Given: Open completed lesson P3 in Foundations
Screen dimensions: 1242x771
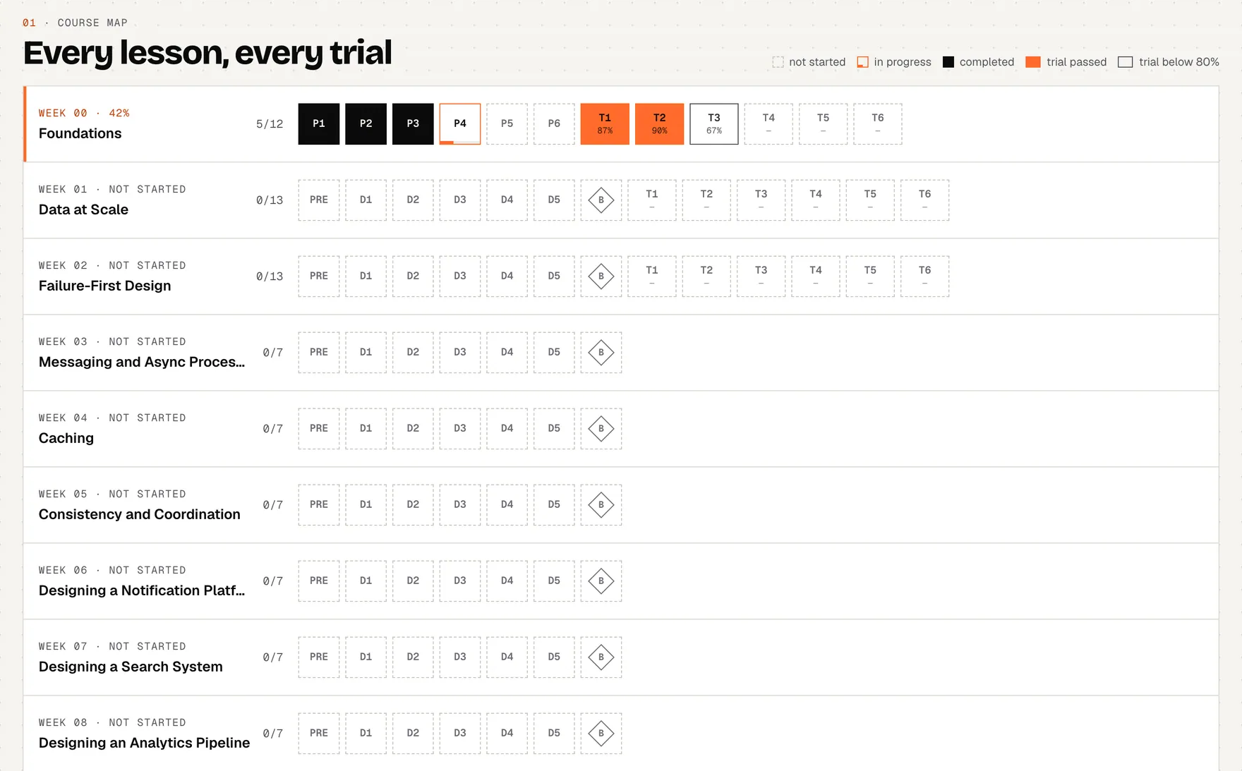Looking at the screenshot, I should [414, 124].
